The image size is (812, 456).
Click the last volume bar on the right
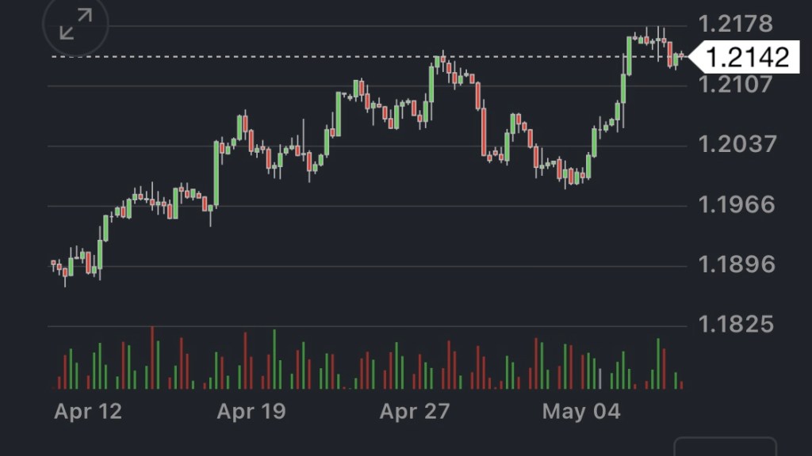point(681,385)
